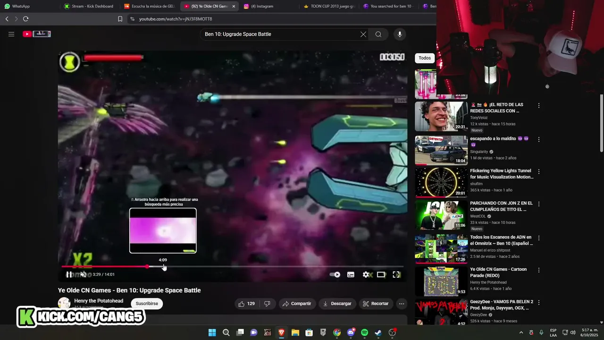Image resolution: width=604 pixels, height=340 pixels.
Task: Switch to the Stream - Kick Dashboard tab
Action: [x=90, y=6]
